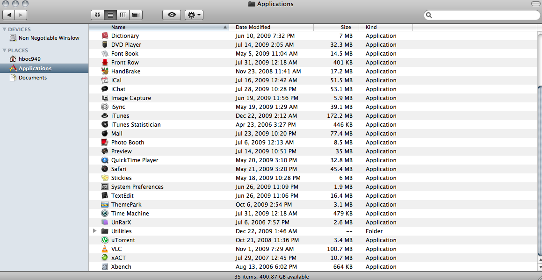Switch to list view mode
This screenshot has width=542, height=280.
pos(110,15)
